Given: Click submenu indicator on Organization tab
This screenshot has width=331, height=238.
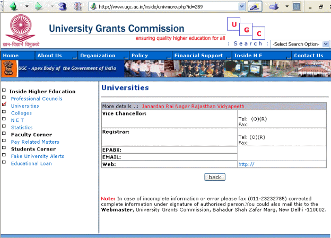Looking at the screenshot, I should click(x=126, y=57).
